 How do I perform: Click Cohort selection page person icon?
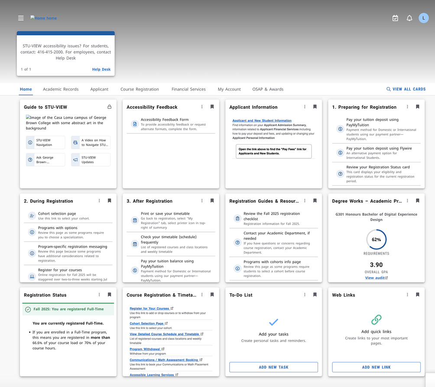32,216
